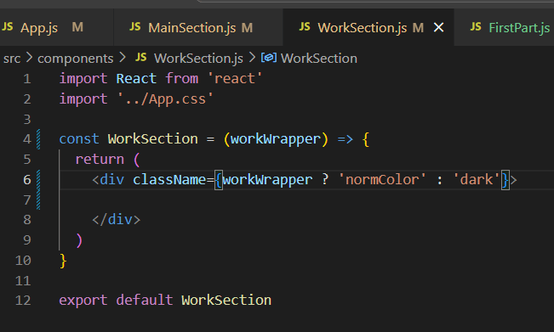554x332 pixels.
Task: Click line number 4 in gutter
Action: tap(27, 139)
